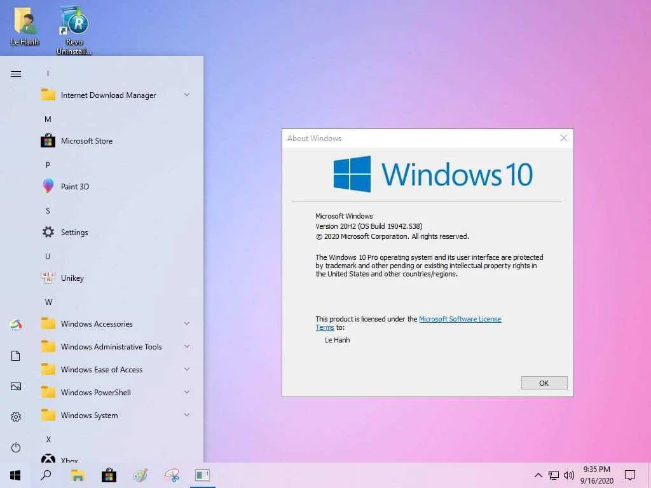Screen dimensions: 651x488
Task: Open the Windows Accessories folder
Action: coord(116,323)
